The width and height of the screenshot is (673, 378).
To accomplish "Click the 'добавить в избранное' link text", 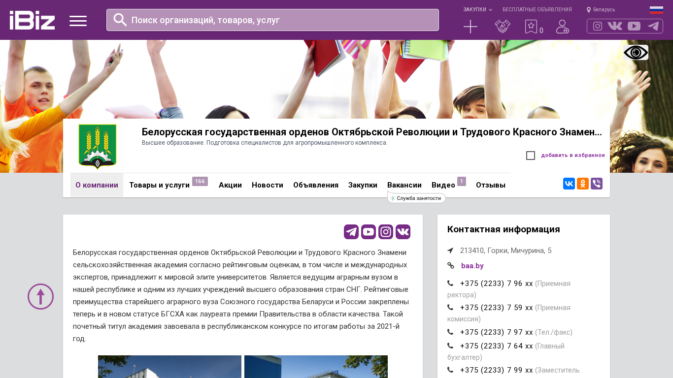I will point(573,156).
